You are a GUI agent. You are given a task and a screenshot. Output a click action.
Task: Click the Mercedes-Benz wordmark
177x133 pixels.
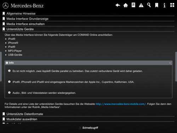pyautogui.click(x=27, y=6)
